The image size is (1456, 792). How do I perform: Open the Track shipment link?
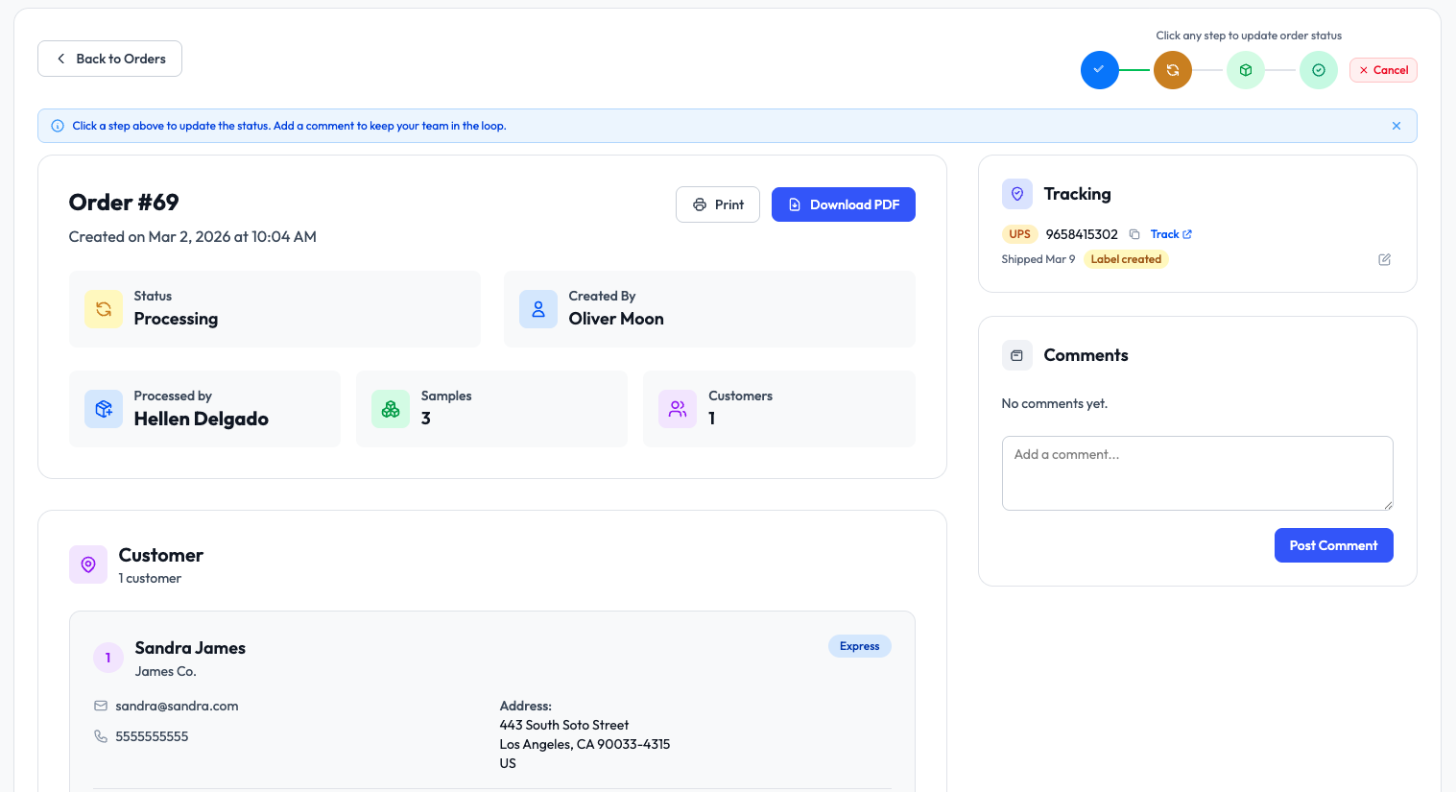tap(1170, 234)
